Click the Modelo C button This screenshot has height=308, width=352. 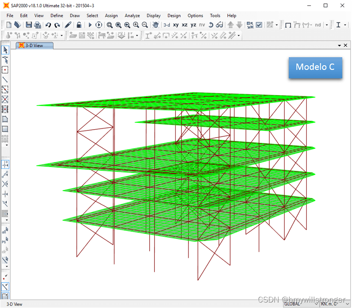(316, 67)
